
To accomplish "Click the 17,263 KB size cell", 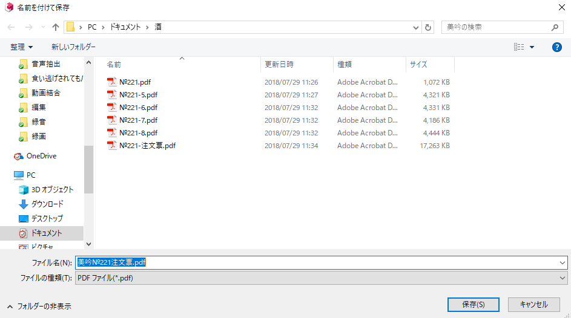I will 435,146.
